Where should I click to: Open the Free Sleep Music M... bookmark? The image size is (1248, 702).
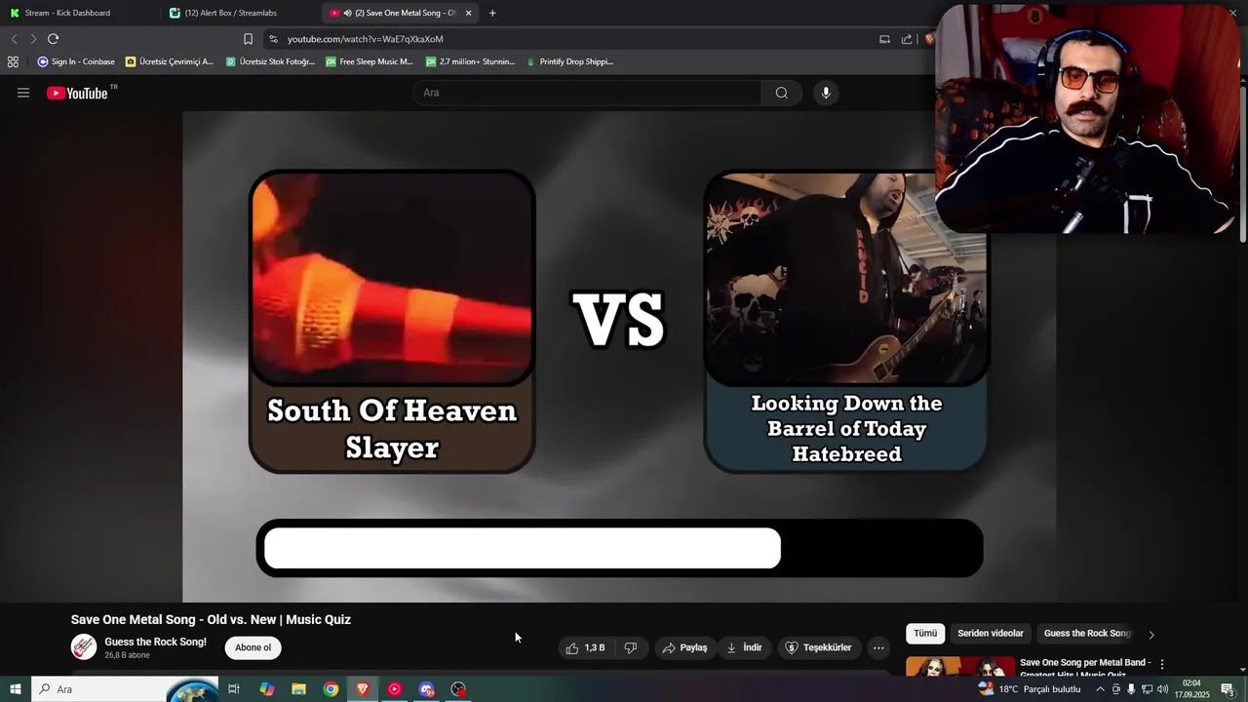pos(370,61)
